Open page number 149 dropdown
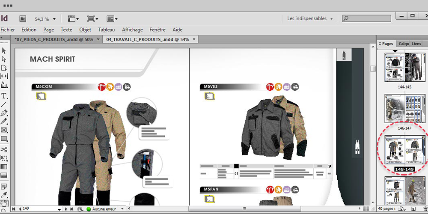This screenshot has height=214, width=428. (59, 209)
